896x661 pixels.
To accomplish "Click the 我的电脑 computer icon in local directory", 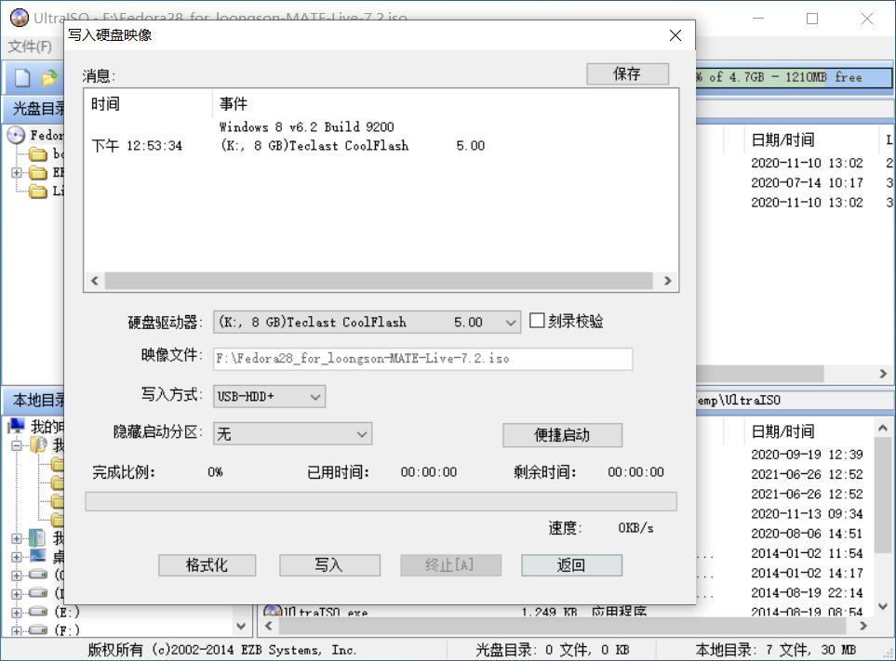I will pos(16,425).
